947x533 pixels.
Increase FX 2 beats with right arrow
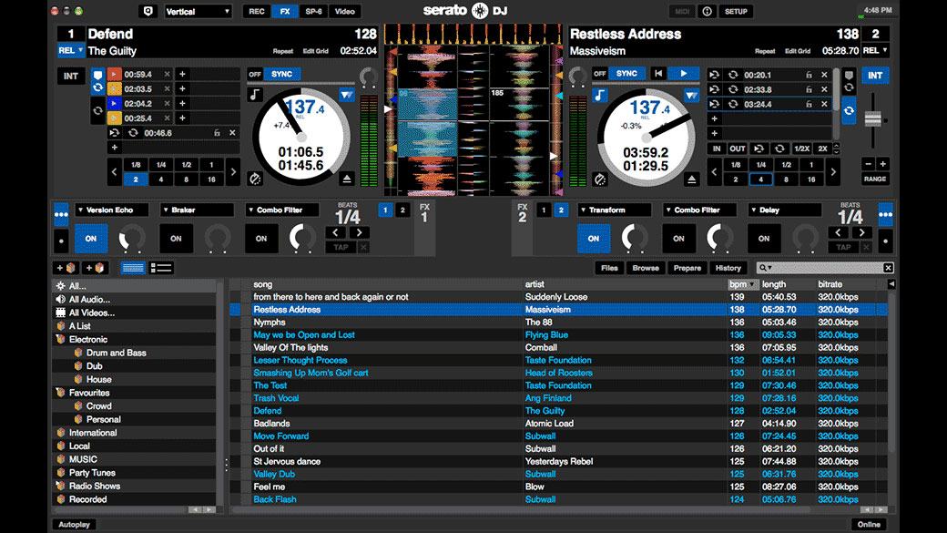coord(861,232)
